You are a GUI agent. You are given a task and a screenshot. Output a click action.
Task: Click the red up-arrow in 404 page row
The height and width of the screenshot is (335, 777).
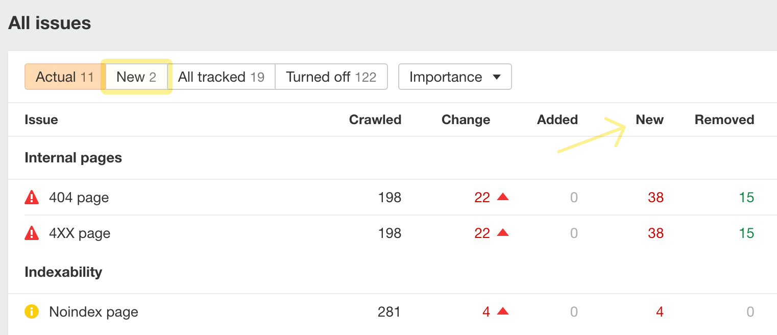(503, 197)
